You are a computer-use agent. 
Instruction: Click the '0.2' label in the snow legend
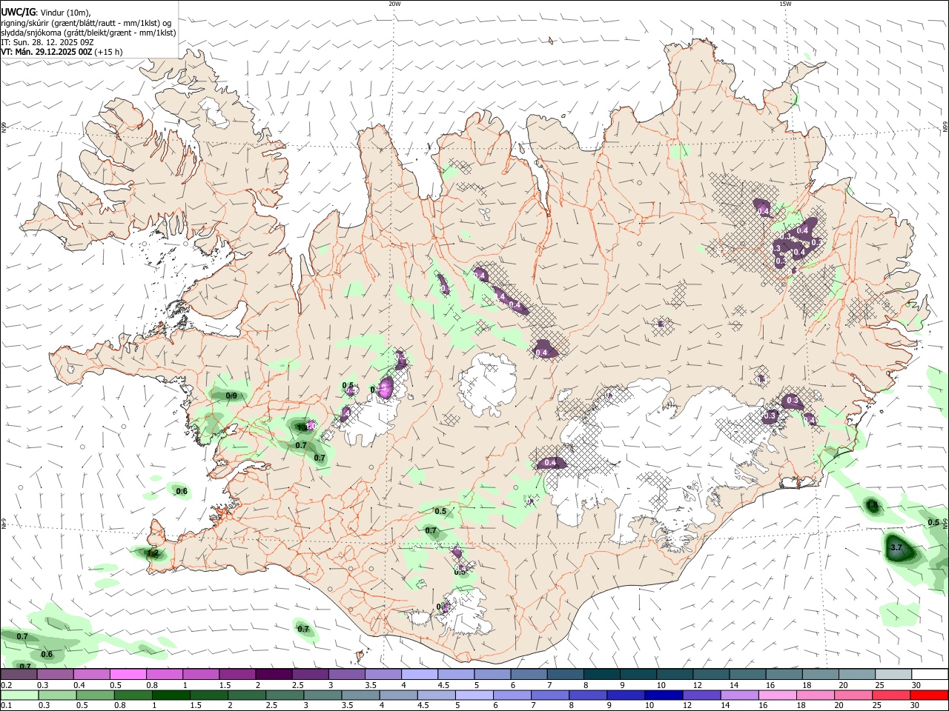(x=6, y=685)
